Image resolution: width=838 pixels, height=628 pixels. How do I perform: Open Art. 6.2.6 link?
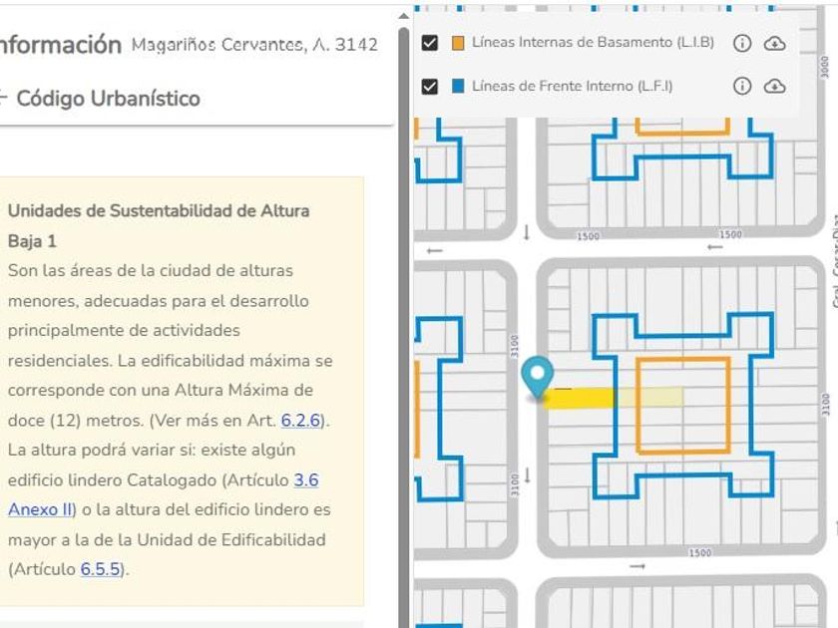301,421
